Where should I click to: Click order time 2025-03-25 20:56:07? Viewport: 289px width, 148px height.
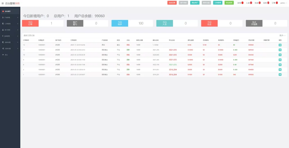coord(78,74)
